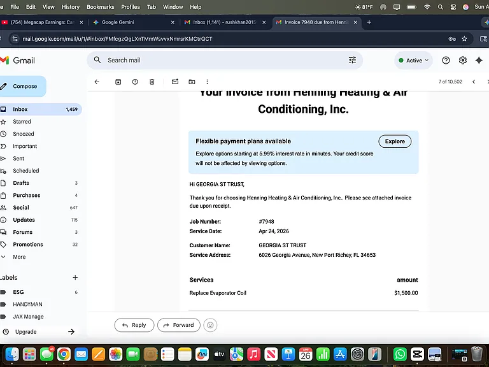The width and height of the screenshot is (489, 367).
Task: Open the Profiles menu
Action: 131,7
